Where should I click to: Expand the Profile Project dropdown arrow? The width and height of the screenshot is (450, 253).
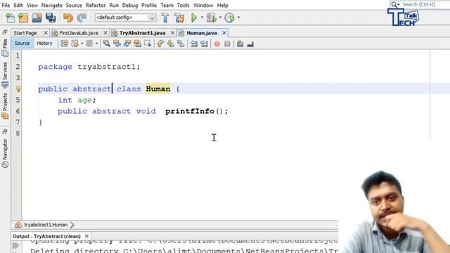coord(238,18)
